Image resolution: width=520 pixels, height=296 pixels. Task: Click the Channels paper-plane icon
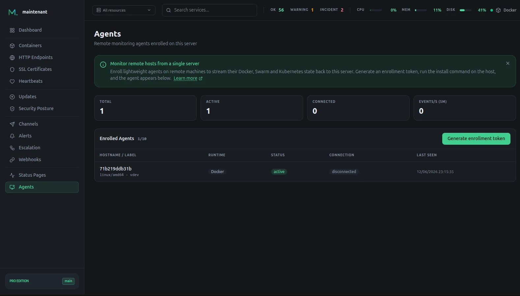(12, 124)
